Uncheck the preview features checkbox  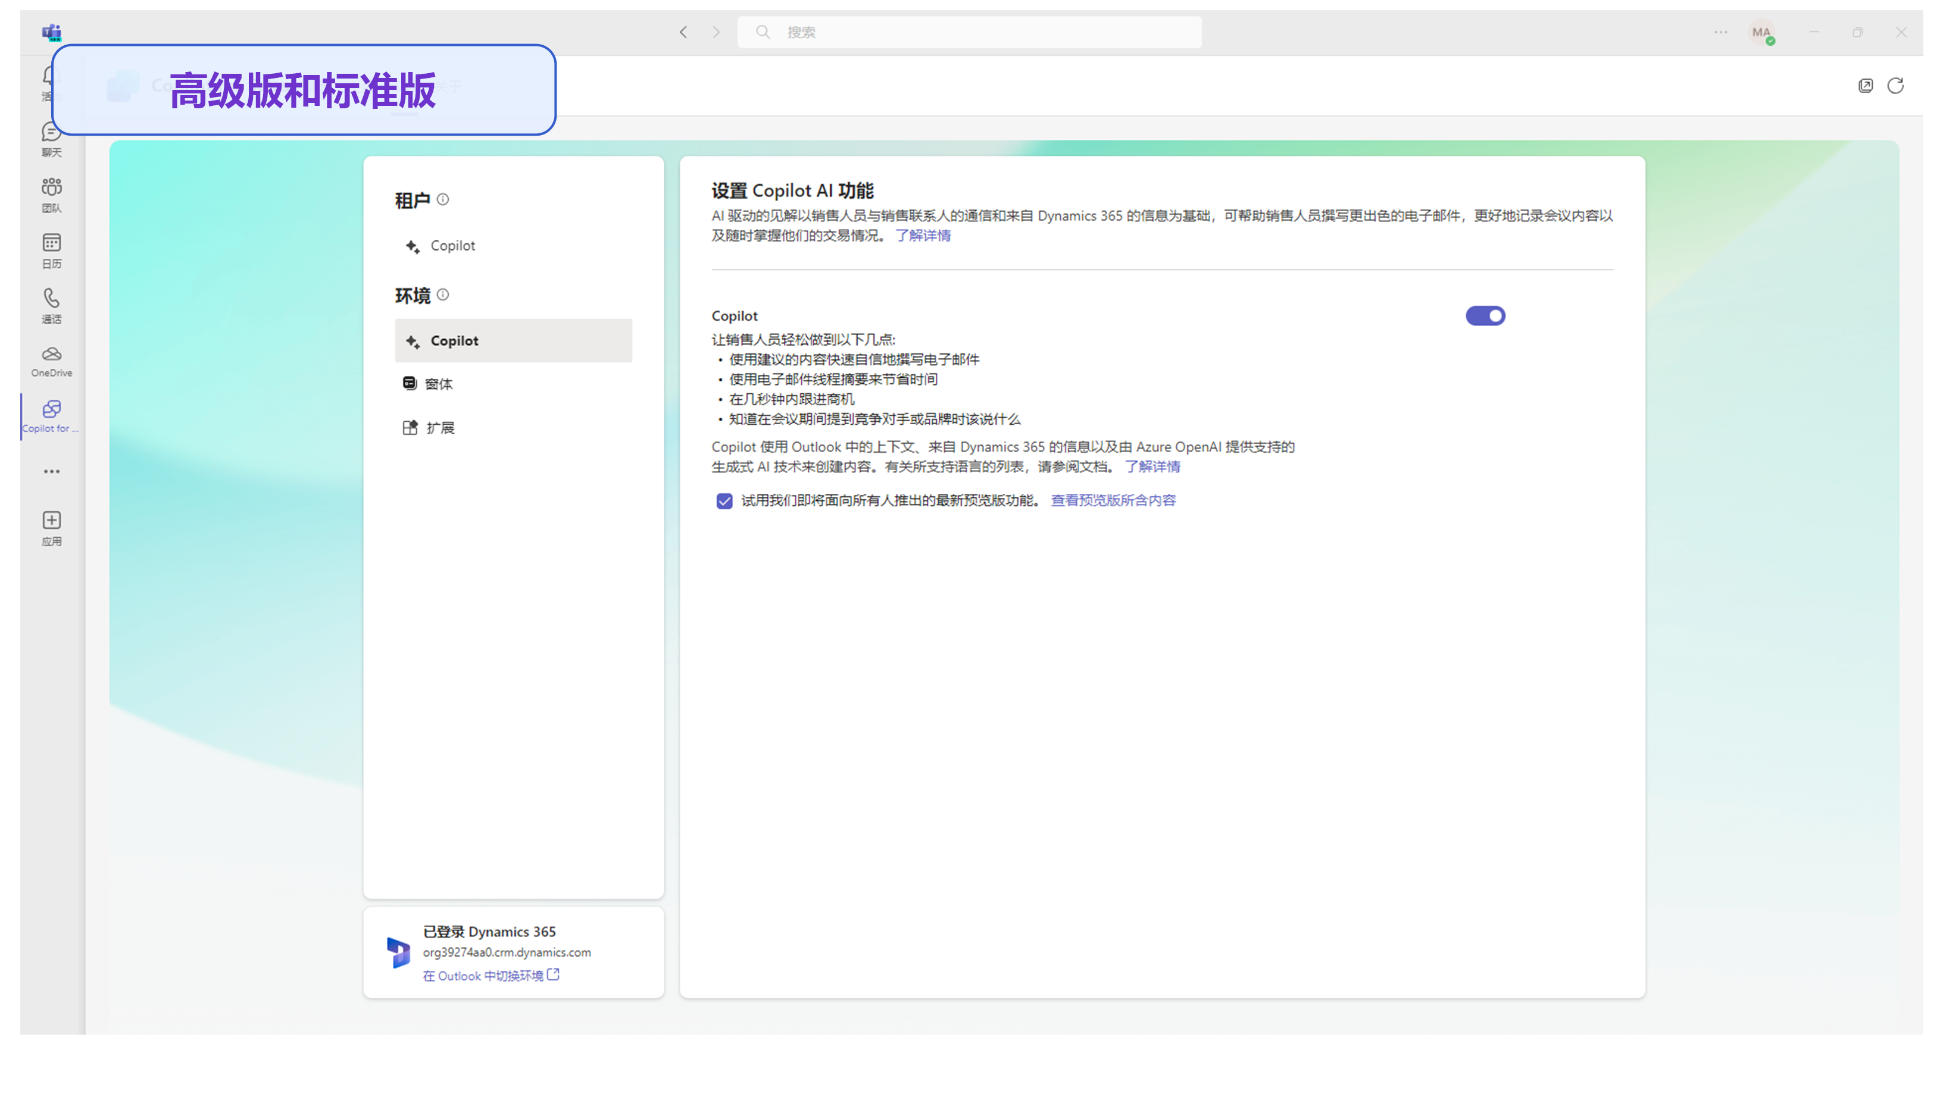pos(724,500)
